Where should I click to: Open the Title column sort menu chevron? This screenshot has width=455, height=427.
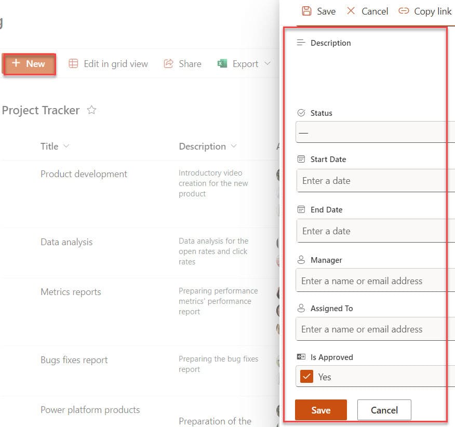click(66, 146)
